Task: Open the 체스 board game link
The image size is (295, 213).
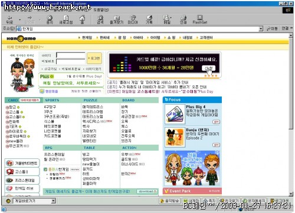Action: click(x=124, y=126)
